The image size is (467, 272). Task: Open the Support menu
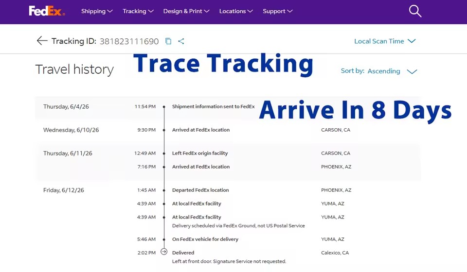(x=278, y=11)
